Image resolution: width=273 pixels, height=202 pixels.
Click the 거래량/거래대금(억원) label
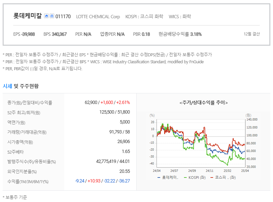point(27,132)
